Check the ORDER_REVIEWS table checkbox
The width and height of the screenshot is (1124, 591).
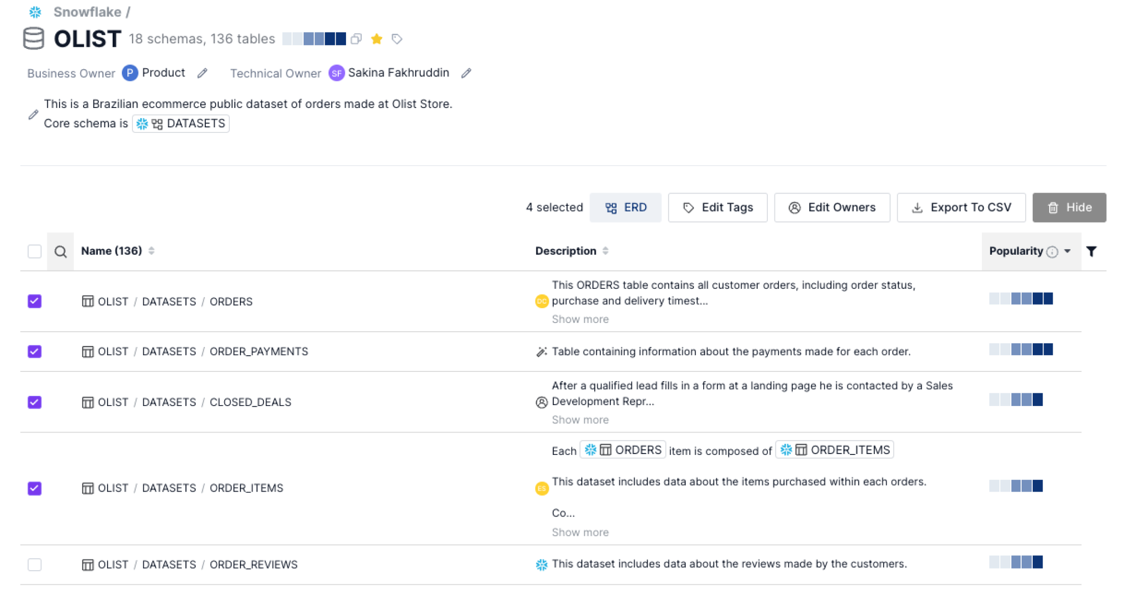coord(35,565)
